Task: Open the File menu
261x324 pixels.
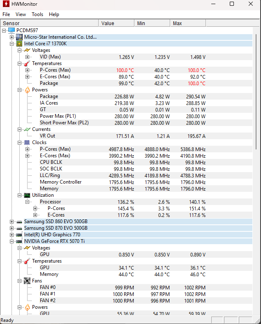Action: (6, 14)
